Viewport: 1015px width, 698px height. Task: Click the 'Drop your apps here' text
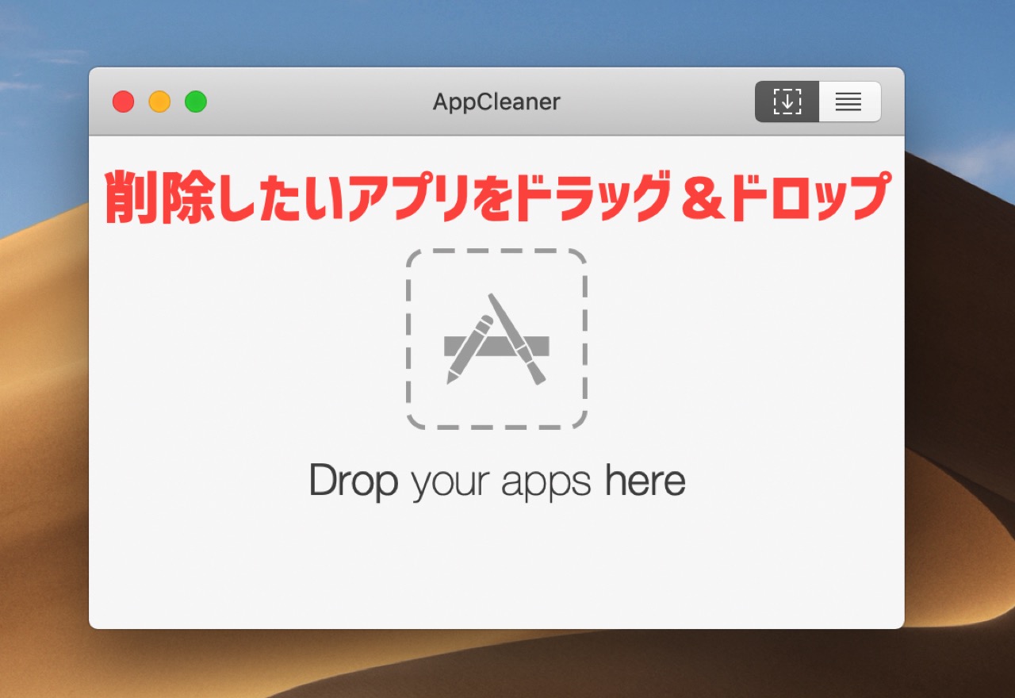pyautogui.click(x=496, y=481)
